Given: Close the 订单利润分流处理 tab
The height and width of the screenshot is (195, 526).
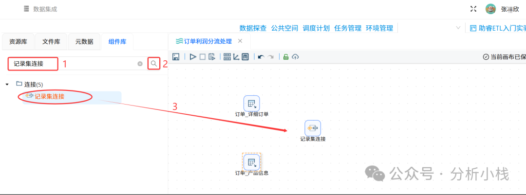Looking at the screenshot, I should (240, 41).
